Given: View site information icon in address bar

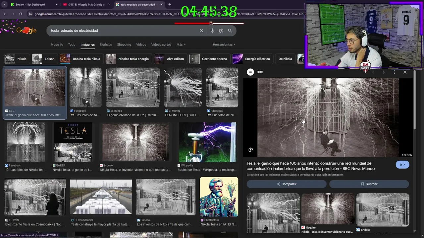Looking at the screenshot, I should click(30, 14).
